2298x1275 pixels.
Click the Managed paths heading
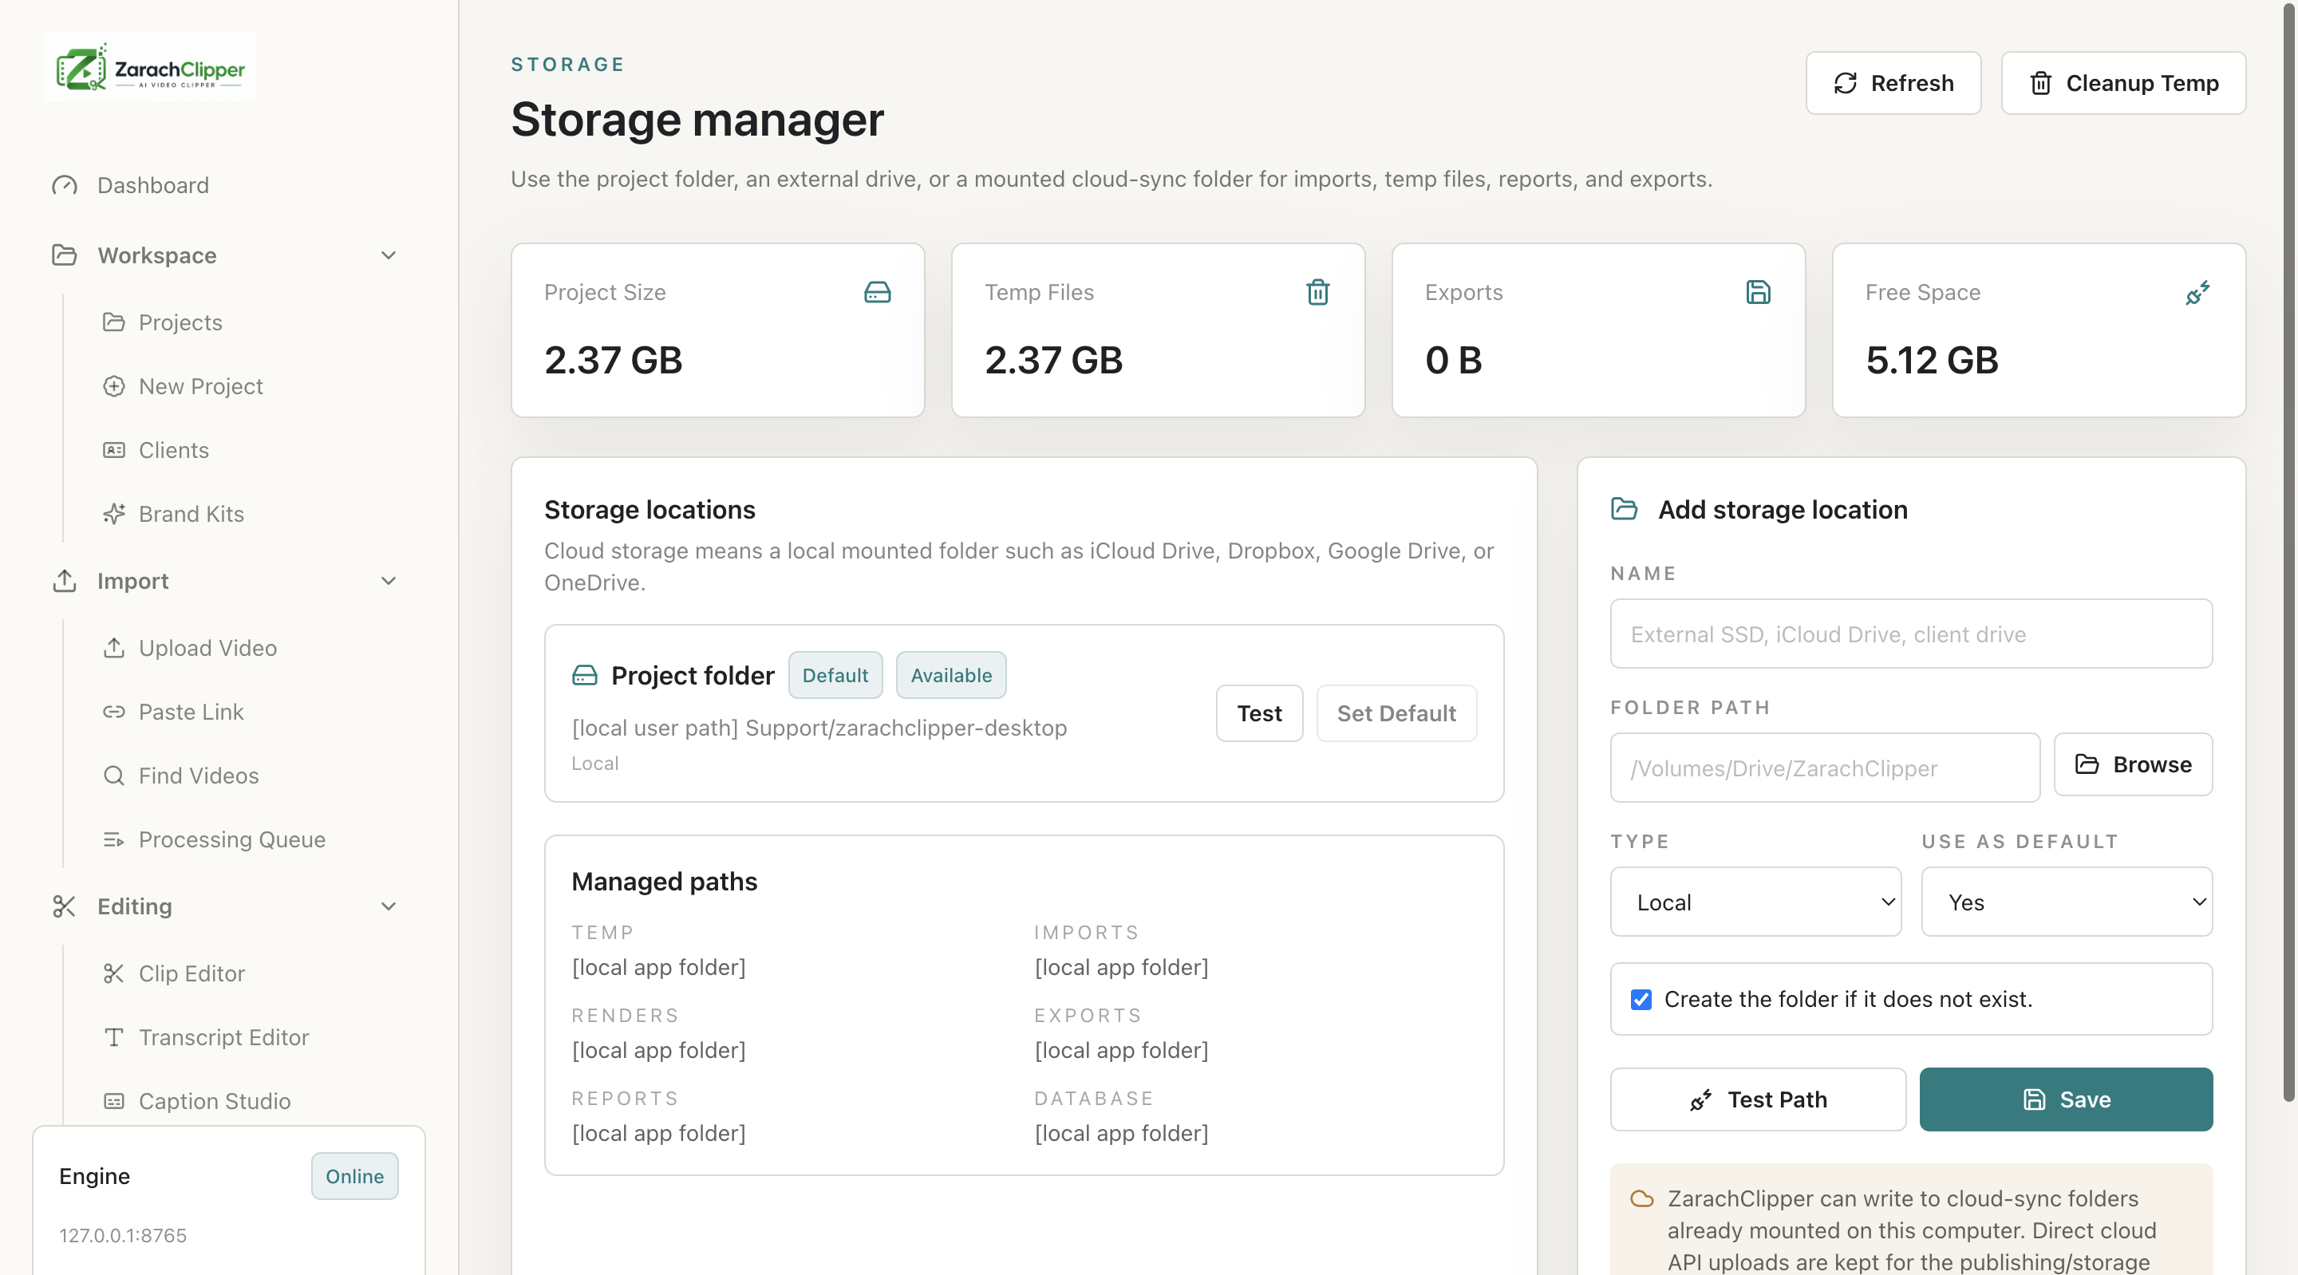[x=665, y=882]
